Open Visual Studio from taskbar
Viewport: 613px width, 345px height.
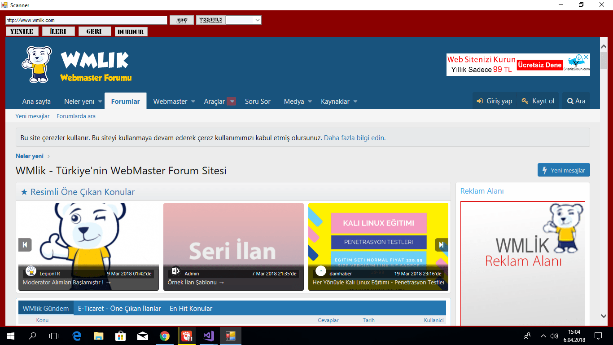(x=209, y=336)
